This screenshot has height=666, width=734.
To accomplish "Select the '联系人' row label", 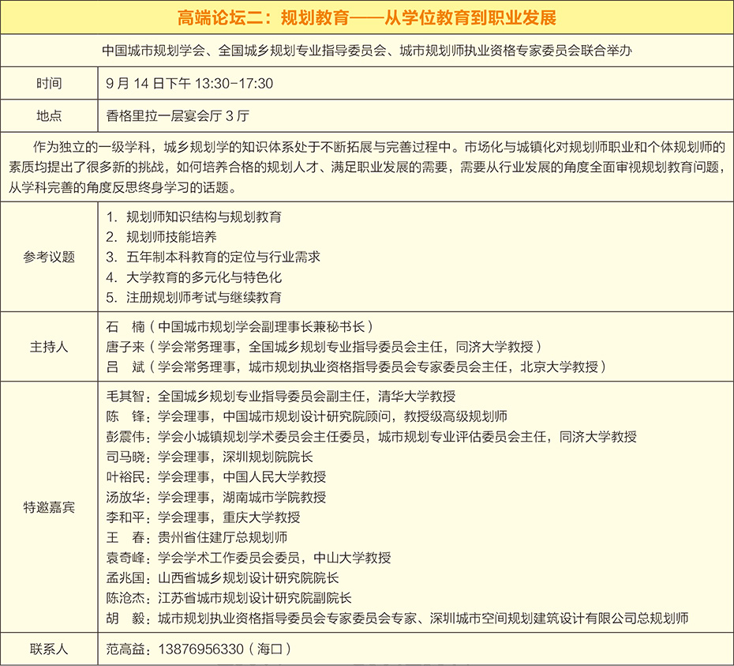I will pos(49,649).
